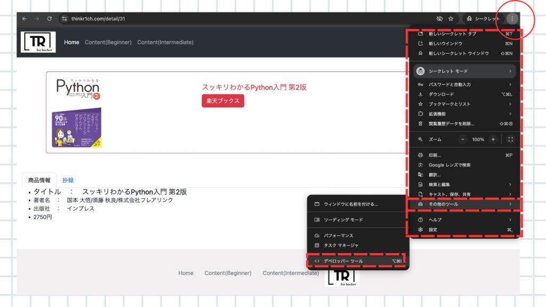Click the 閲覧履歴データを削除 trash icon
The image size is (546, 307).
(420, 124)
